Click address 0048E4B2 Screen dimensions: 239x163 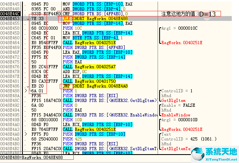pyautogui.click(x=10, y=149)
